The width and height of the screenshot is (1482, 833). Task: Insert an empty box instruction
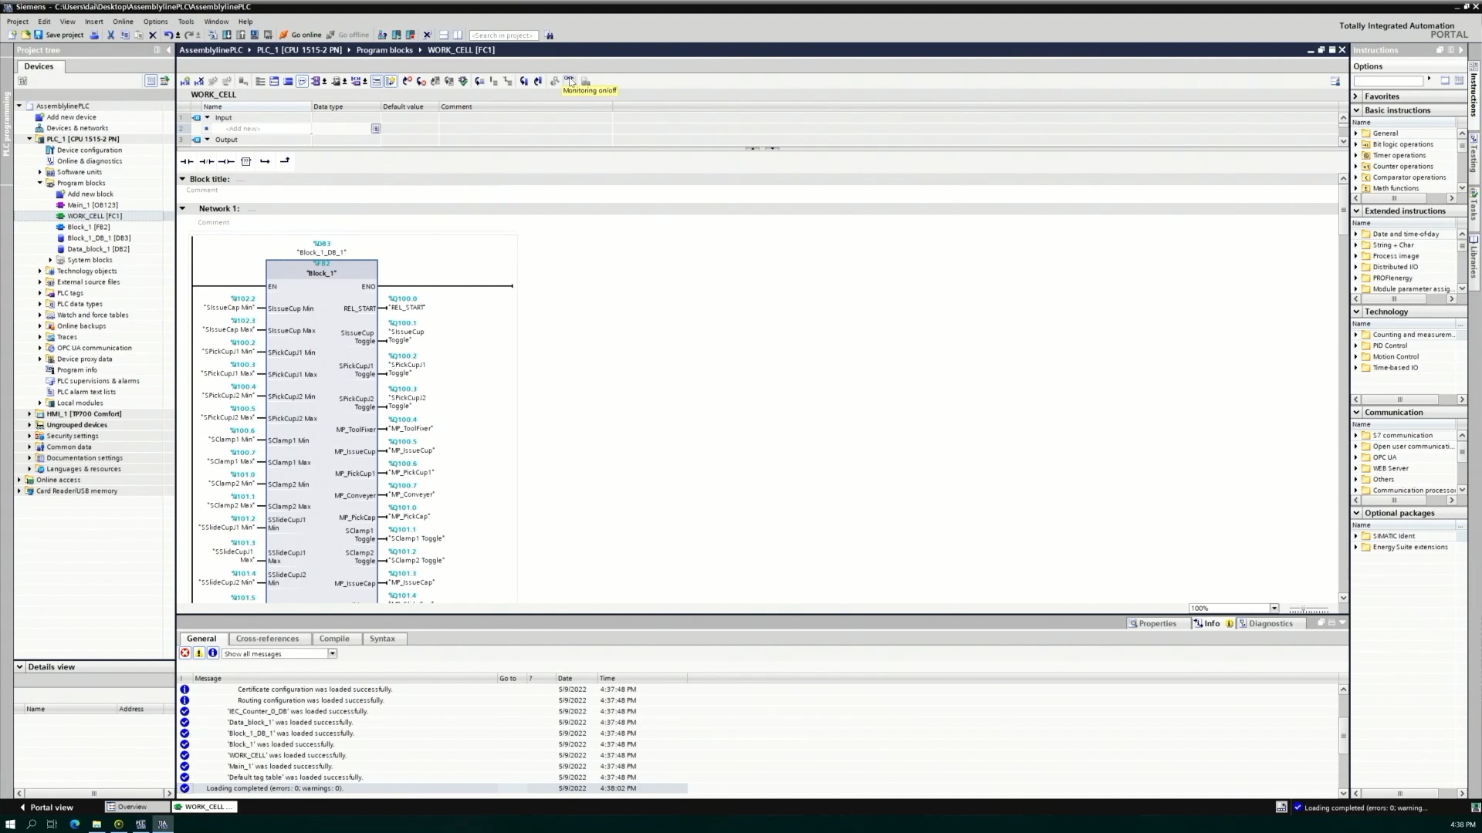[x=246, y=161]
